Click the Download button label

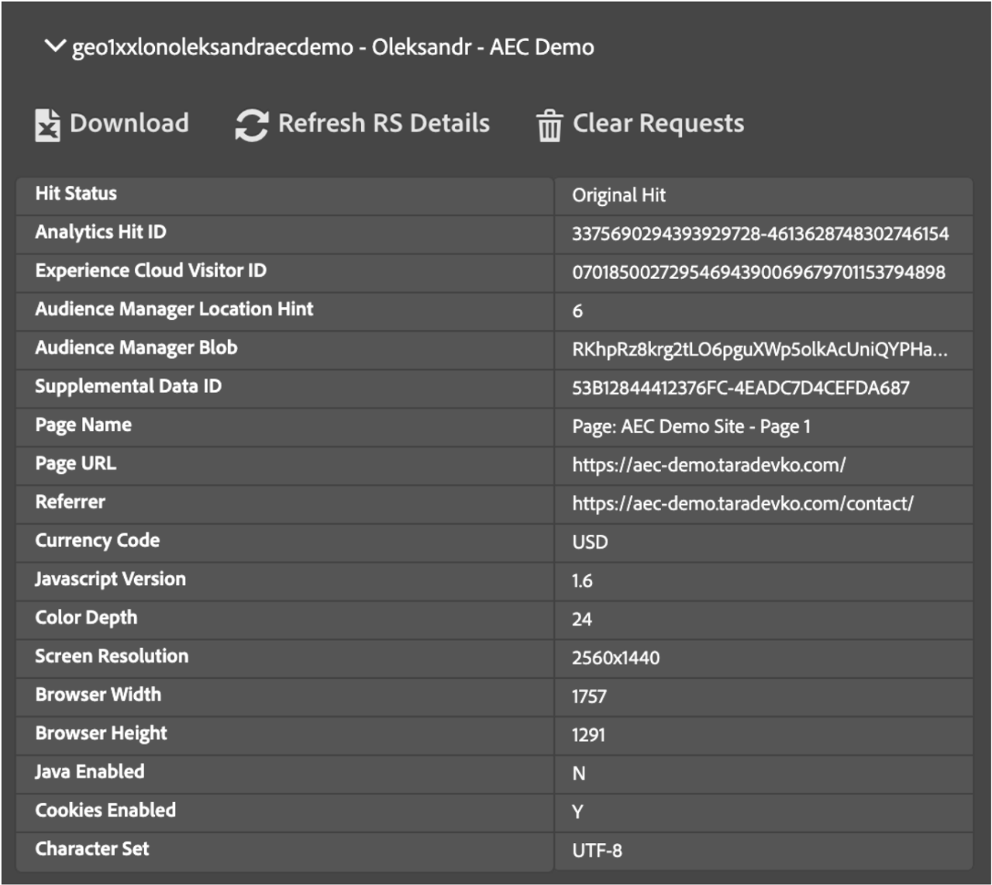point(129,122)
